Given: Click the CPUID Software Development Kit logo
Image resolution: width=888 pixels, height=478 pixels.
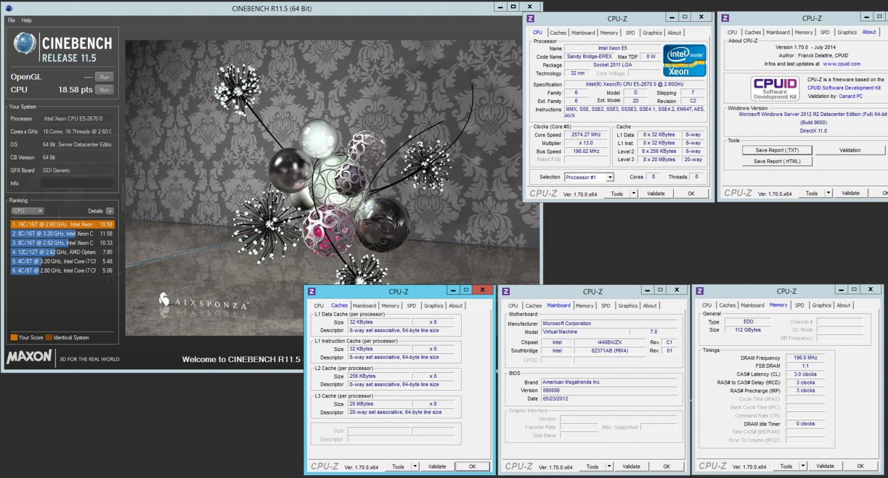Looking at the screenshot, I should click(x=774, y=88).
